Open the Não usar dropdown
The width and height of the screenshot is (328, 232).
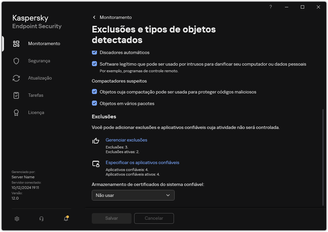(133, 195)
